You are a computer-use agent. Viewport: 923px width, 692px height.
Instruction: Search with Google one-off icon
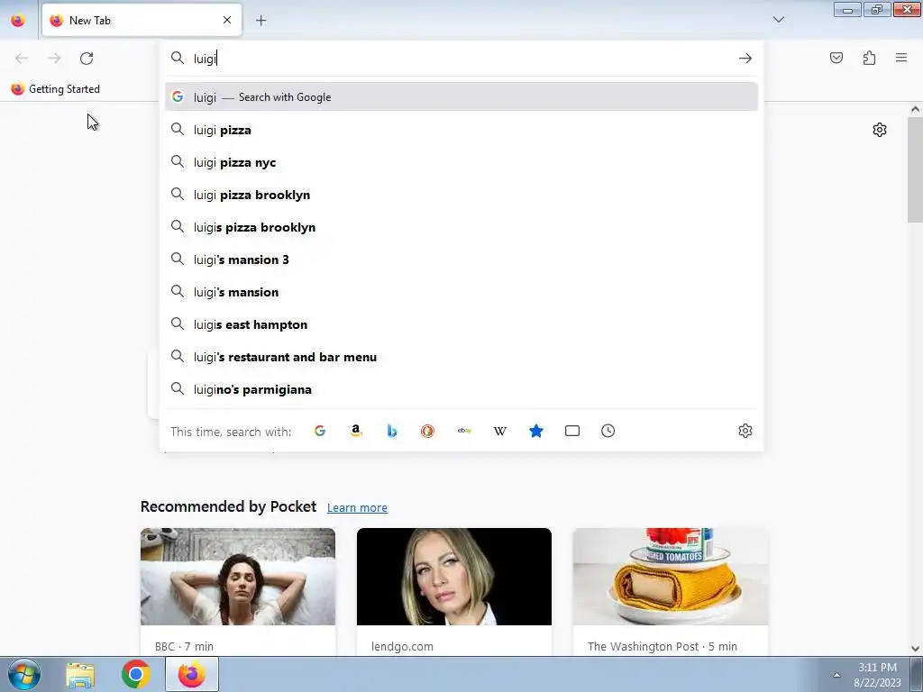[320, 431]
